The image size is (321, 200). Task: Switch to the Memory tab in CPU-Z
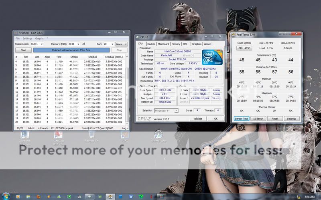pyautogui.click(x=176, y=44)
